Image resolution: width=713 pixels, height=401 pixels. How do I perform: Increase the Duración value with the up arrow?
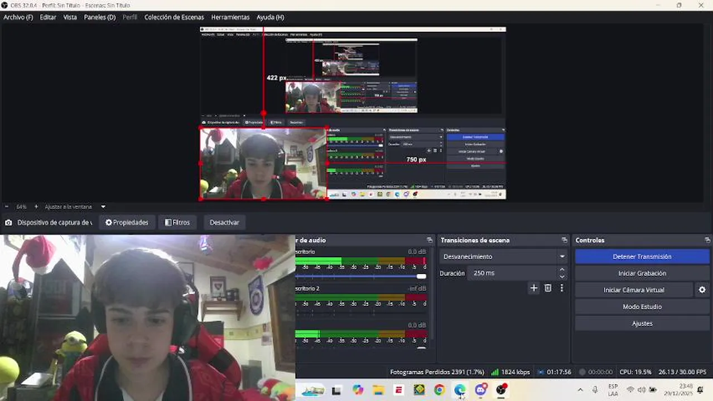562,270
